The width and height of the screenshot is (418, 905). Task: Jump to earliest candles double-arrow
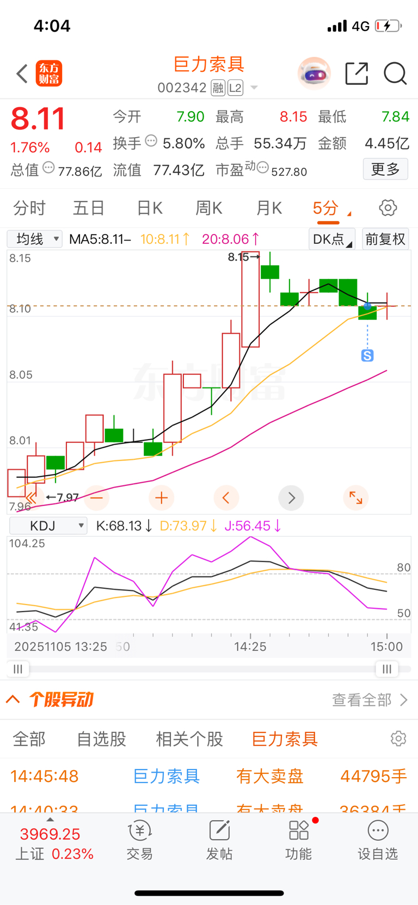click(31, 497)
